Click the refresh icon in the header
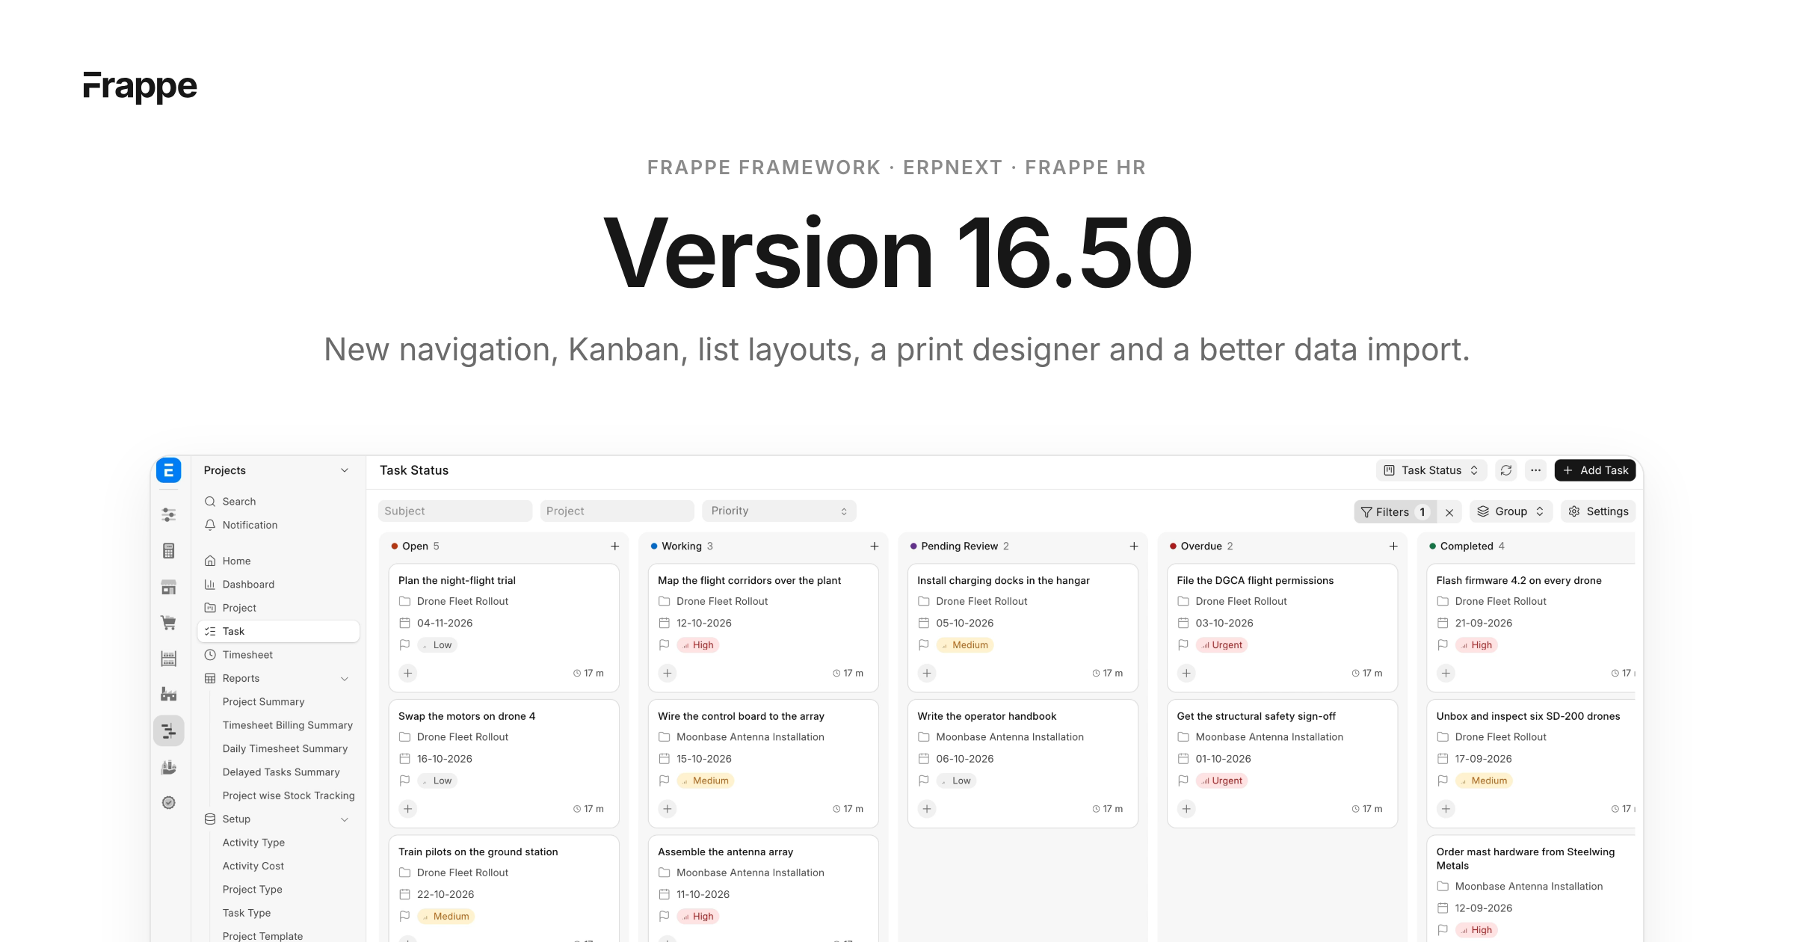The image size is (1794, 942). click(1506, 470)
